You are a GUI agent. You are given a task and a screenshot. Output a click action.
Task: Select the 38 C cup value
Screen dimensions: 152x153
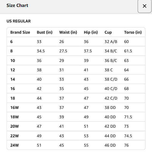coord(109,70)
